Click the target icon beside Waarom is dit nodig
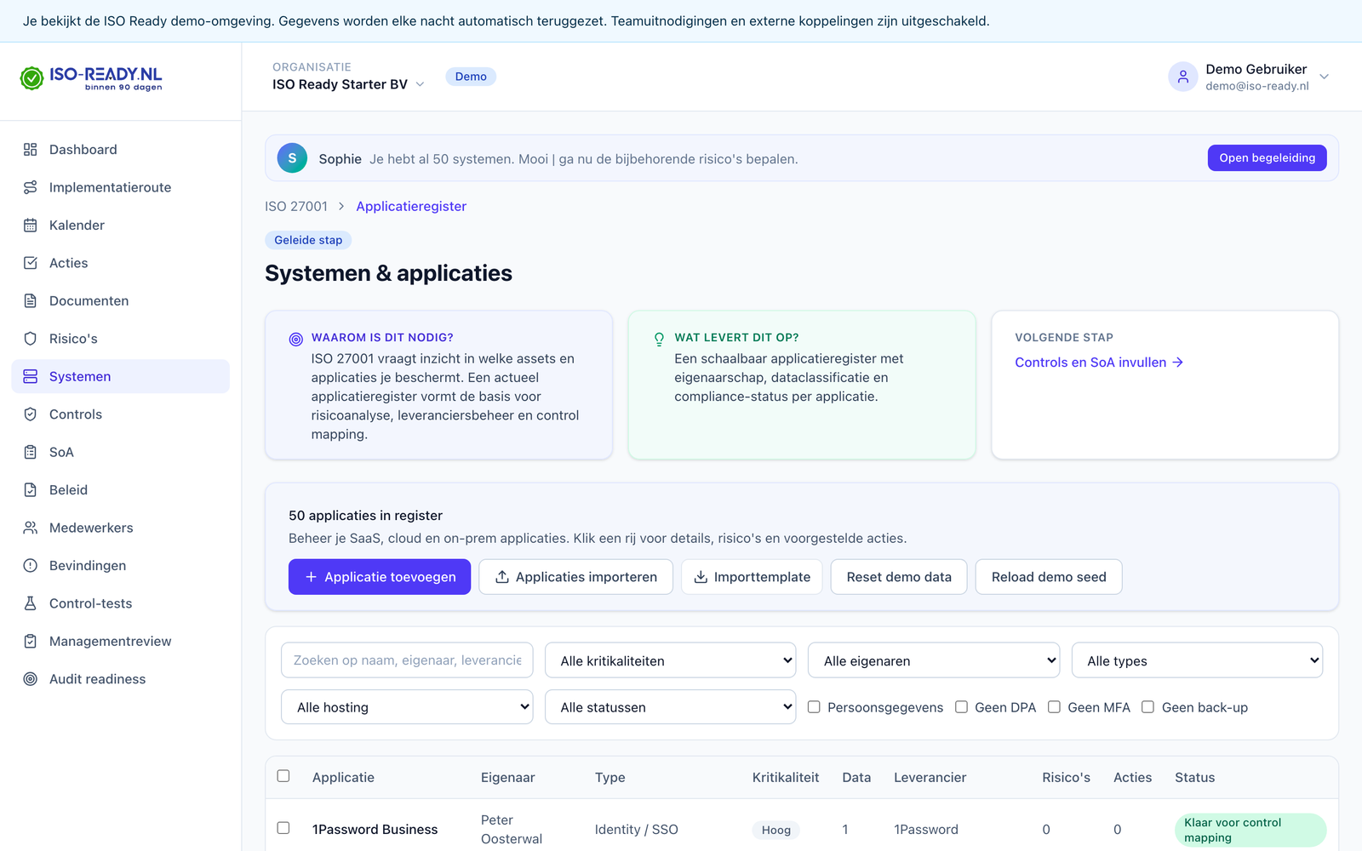This screenshot has width=1362, height=851. click(296, 340)
